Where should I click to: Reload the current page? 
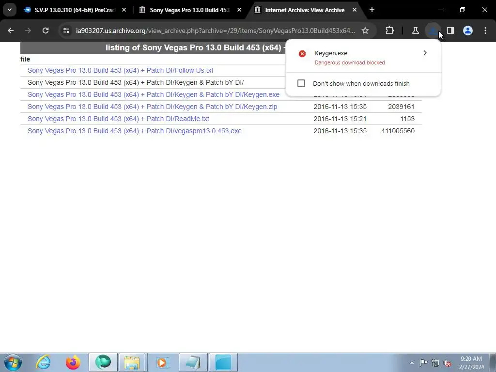46,31
